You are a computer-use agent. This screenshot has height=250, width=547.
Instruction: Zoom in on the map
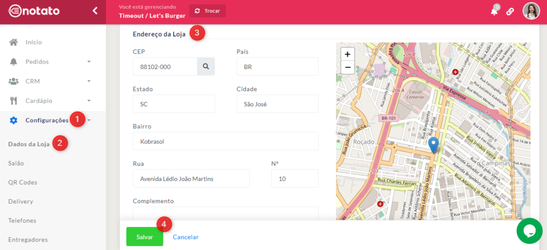pos(348,54)
